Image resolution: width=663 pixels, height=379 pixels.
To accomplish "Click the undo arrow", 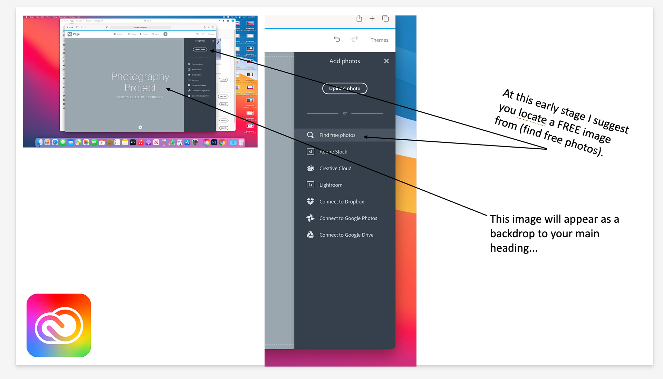I will tap(337, 39).
